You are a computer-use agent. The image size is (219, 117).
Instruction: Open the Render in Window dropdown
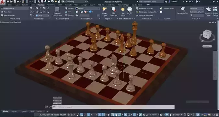pos(197,12)
